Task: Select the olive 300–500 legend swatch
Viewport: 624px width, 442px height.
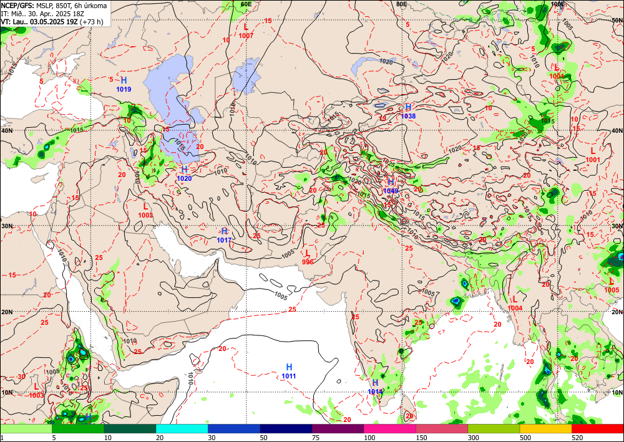Action: 494,428
